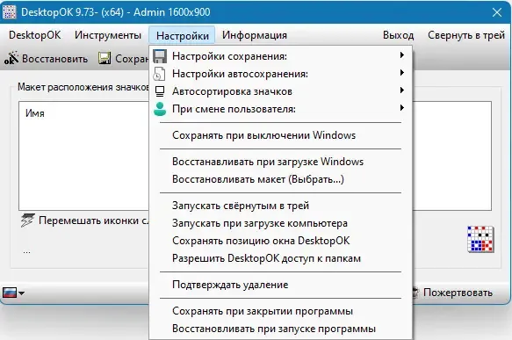
Task: Click the DesktopOK title bar app icon
Action: point(9,12)
